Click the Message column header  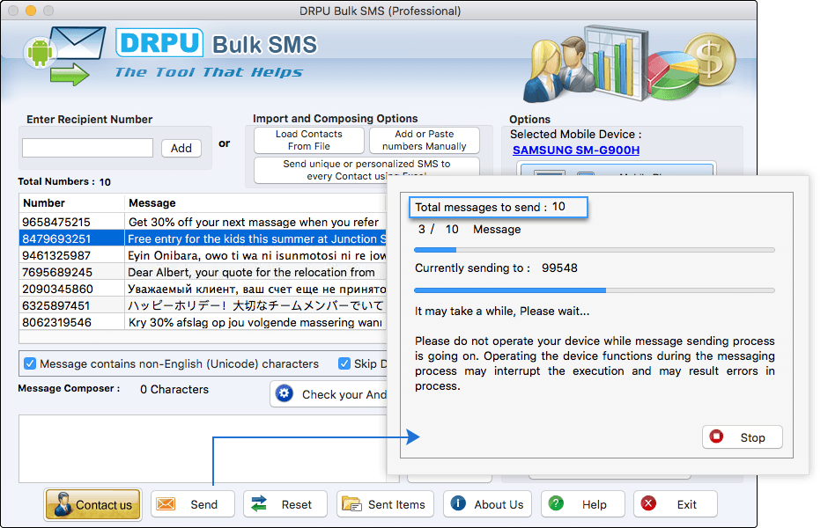coord(255,202)
